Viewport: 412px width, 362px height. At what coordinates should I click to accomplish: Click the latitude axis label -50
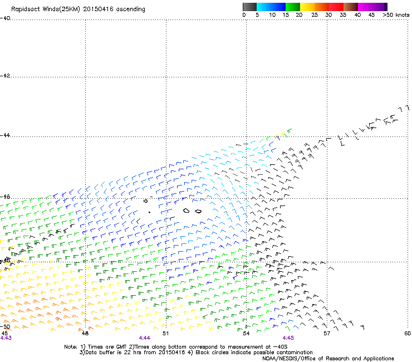5,327
